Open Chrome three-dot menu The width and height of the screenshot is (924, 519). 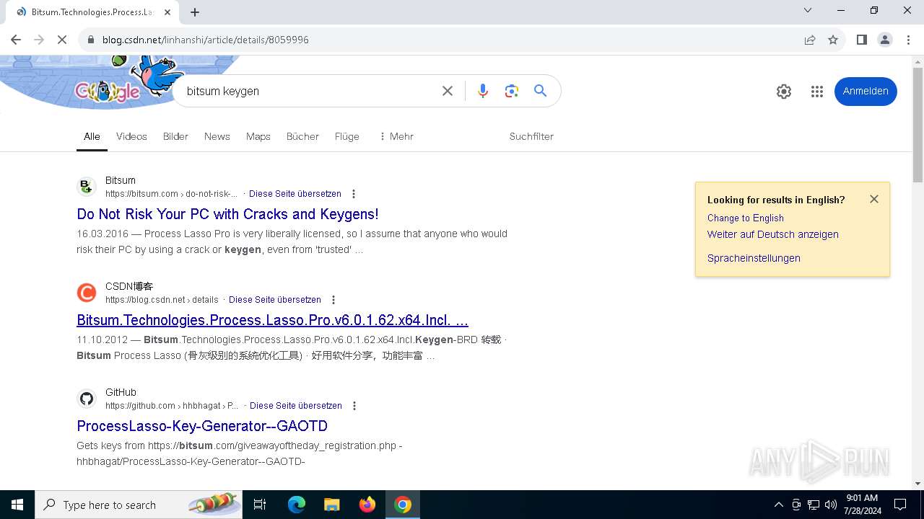pos(908,40)
